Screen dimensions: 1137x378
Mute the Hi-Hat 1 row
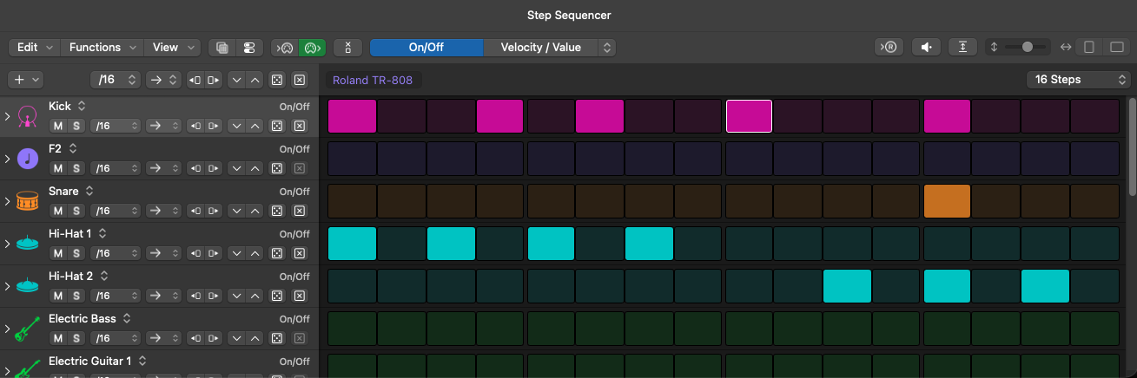point(58,253)
